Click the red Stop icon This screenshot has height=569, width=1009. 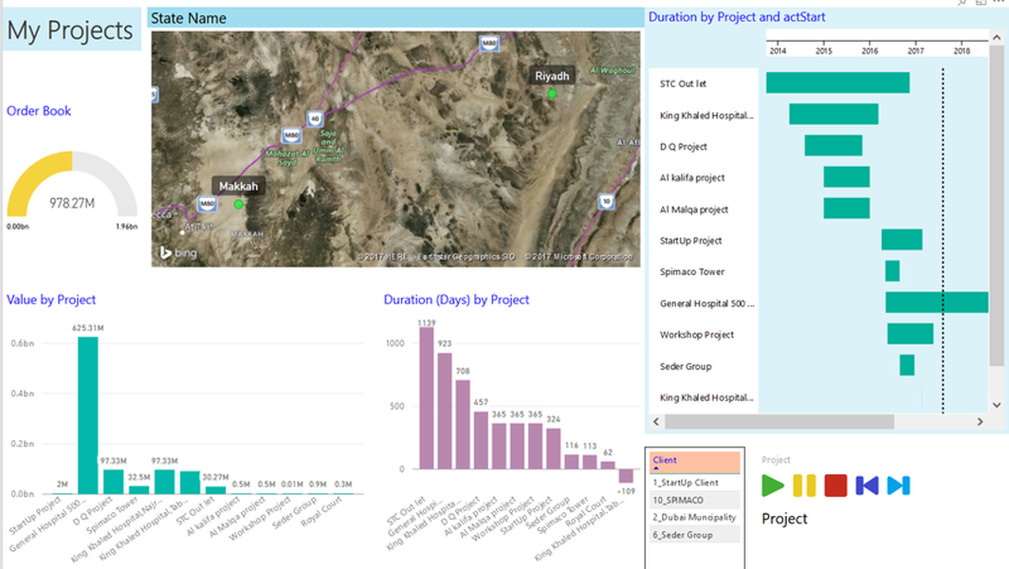point(835,486)
